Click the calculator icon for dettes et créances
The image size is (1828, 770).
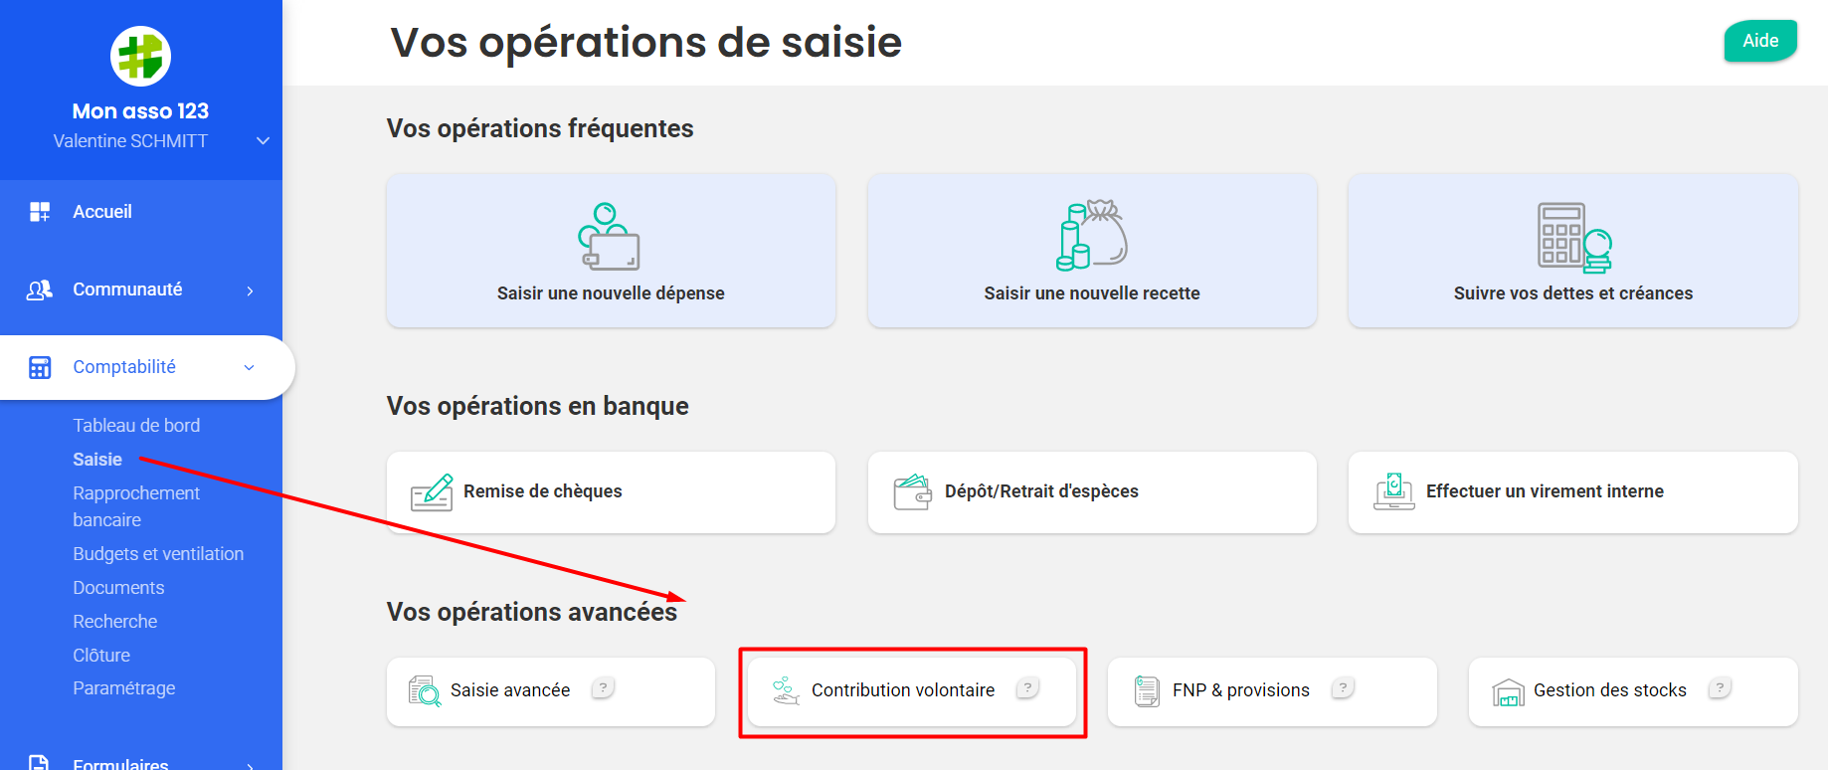tap(1573, 237)
